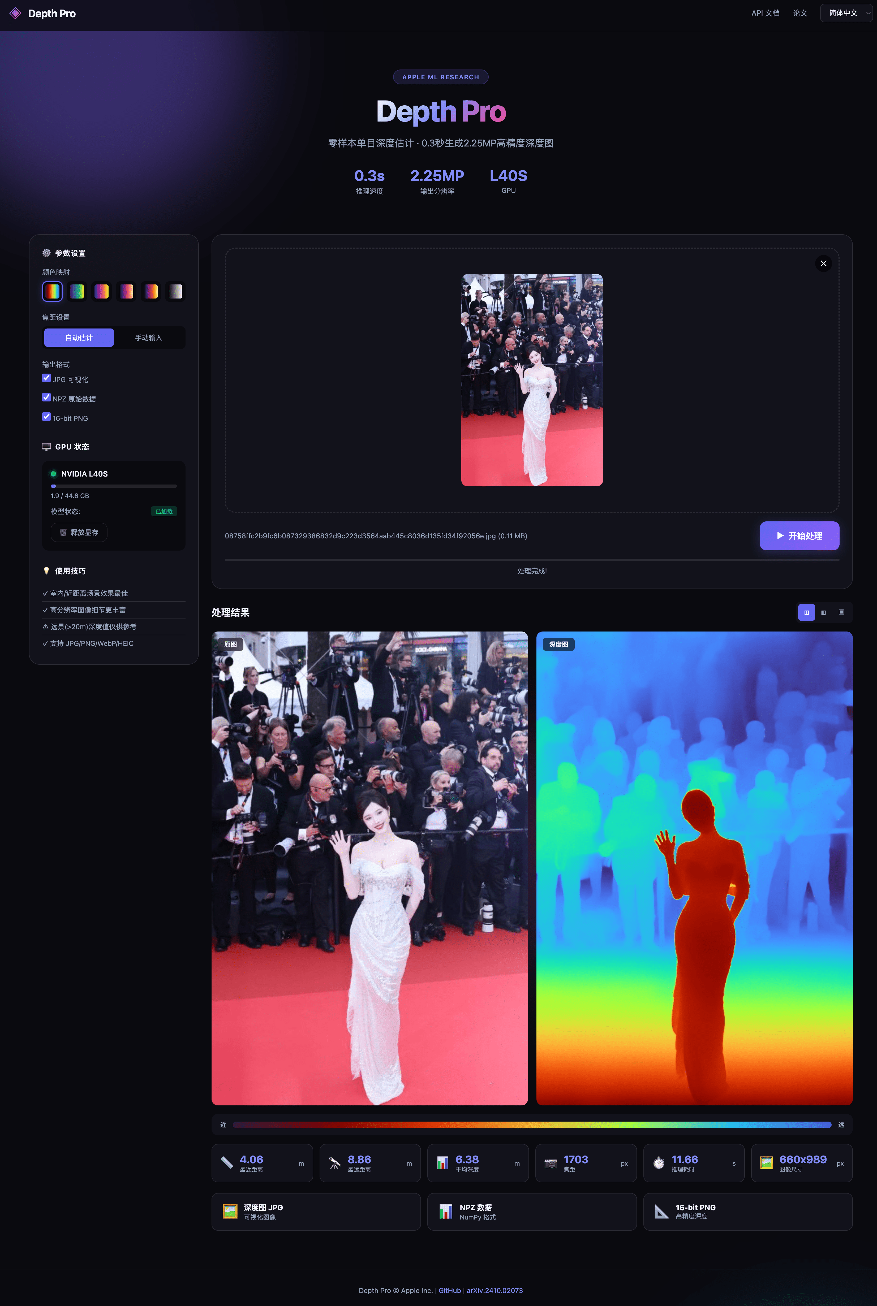Image resolution: width=877 pixels, height=1306 pixels.
Task: Click the bar chart icon for 平均深度
Action: (442, 1163)
